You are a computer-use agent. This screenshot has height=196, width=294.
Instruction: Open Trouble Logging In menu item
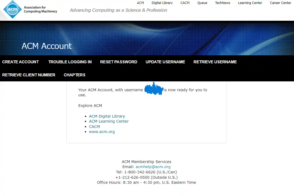tap(70, 62)
